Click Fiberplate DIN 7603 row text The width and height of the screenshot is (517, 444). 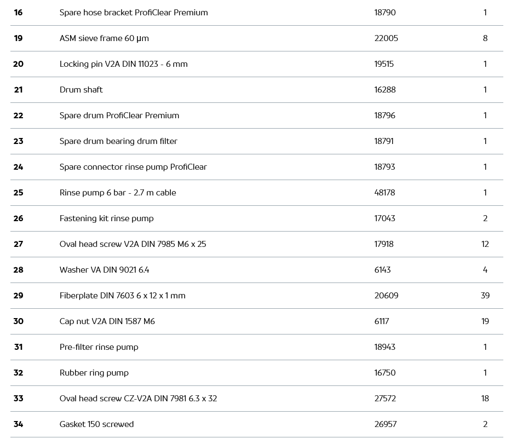(122, 296)
